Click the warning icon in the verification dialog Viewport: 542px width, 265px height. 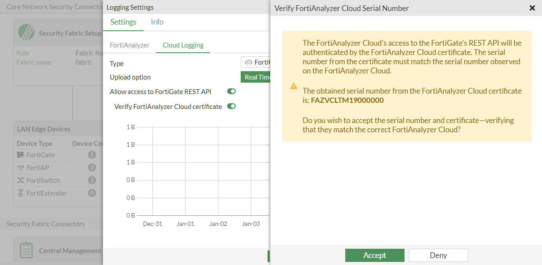[293, 86]
